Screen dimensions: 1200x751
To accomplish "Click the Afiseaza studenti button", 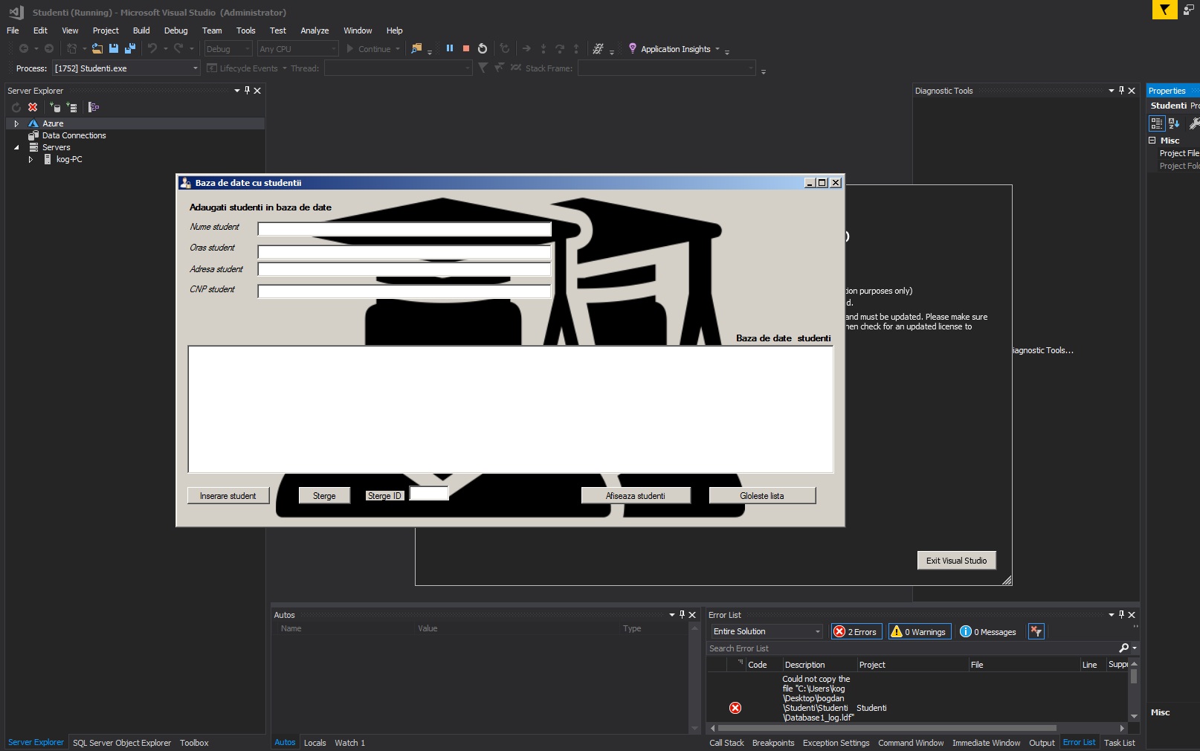I will (x=636, y=496).
